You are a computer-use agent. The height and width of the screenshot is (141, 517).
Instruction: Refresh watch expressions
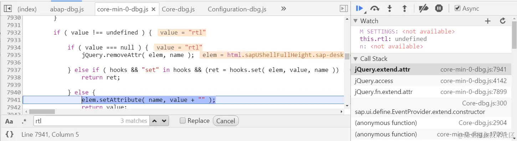[503, 21]
